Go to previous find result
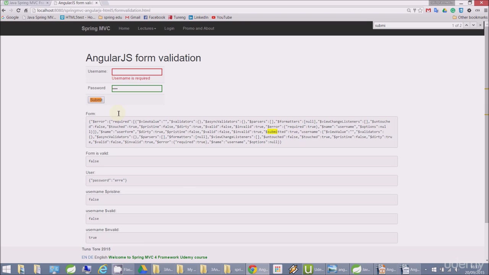 pos(466,25)
